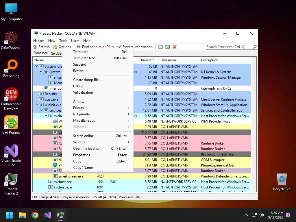Open the Windows Start button
This screenshot has height=222, width=296.
click(9, 215)
